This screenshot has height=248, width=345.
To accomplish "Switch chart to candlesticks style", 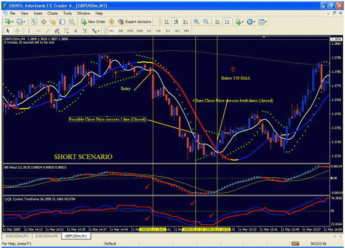I will tap(176, 22).
